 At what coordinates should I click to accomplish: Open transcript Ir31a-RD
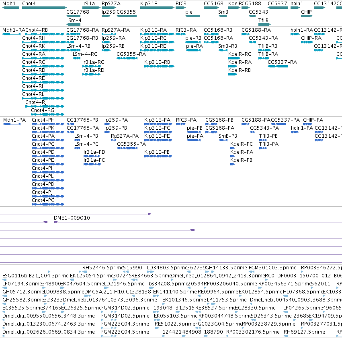[x=93, y=70]
